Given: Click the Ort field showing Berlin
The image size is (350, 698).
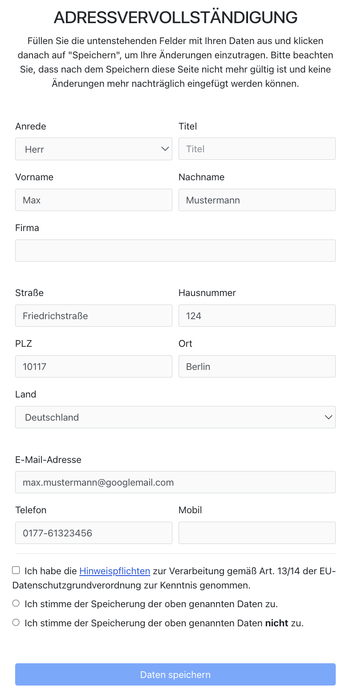Looking at the screenshot, I should [257, 366].
